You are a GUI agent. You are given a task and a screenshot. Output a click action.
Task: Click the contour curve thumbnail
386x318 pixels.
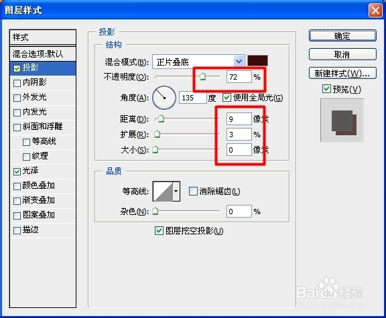pyautogui.click(x=163, y=191)
